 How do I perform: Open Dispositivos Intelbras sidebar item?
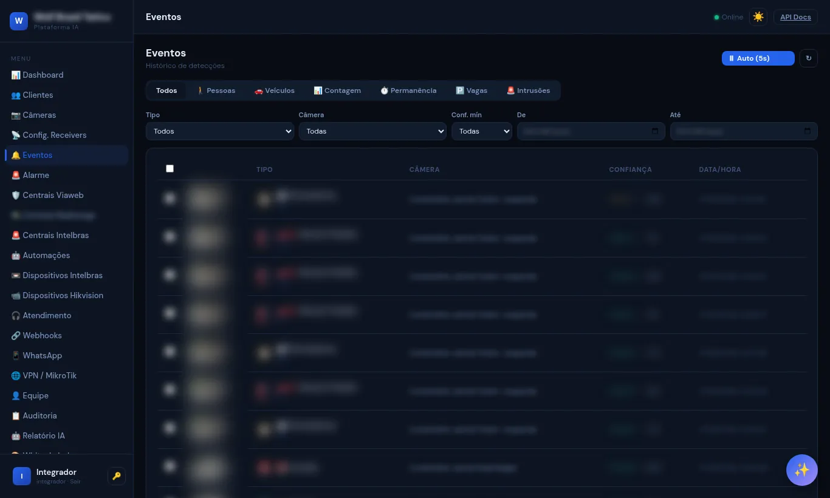(x=67, y=275)
